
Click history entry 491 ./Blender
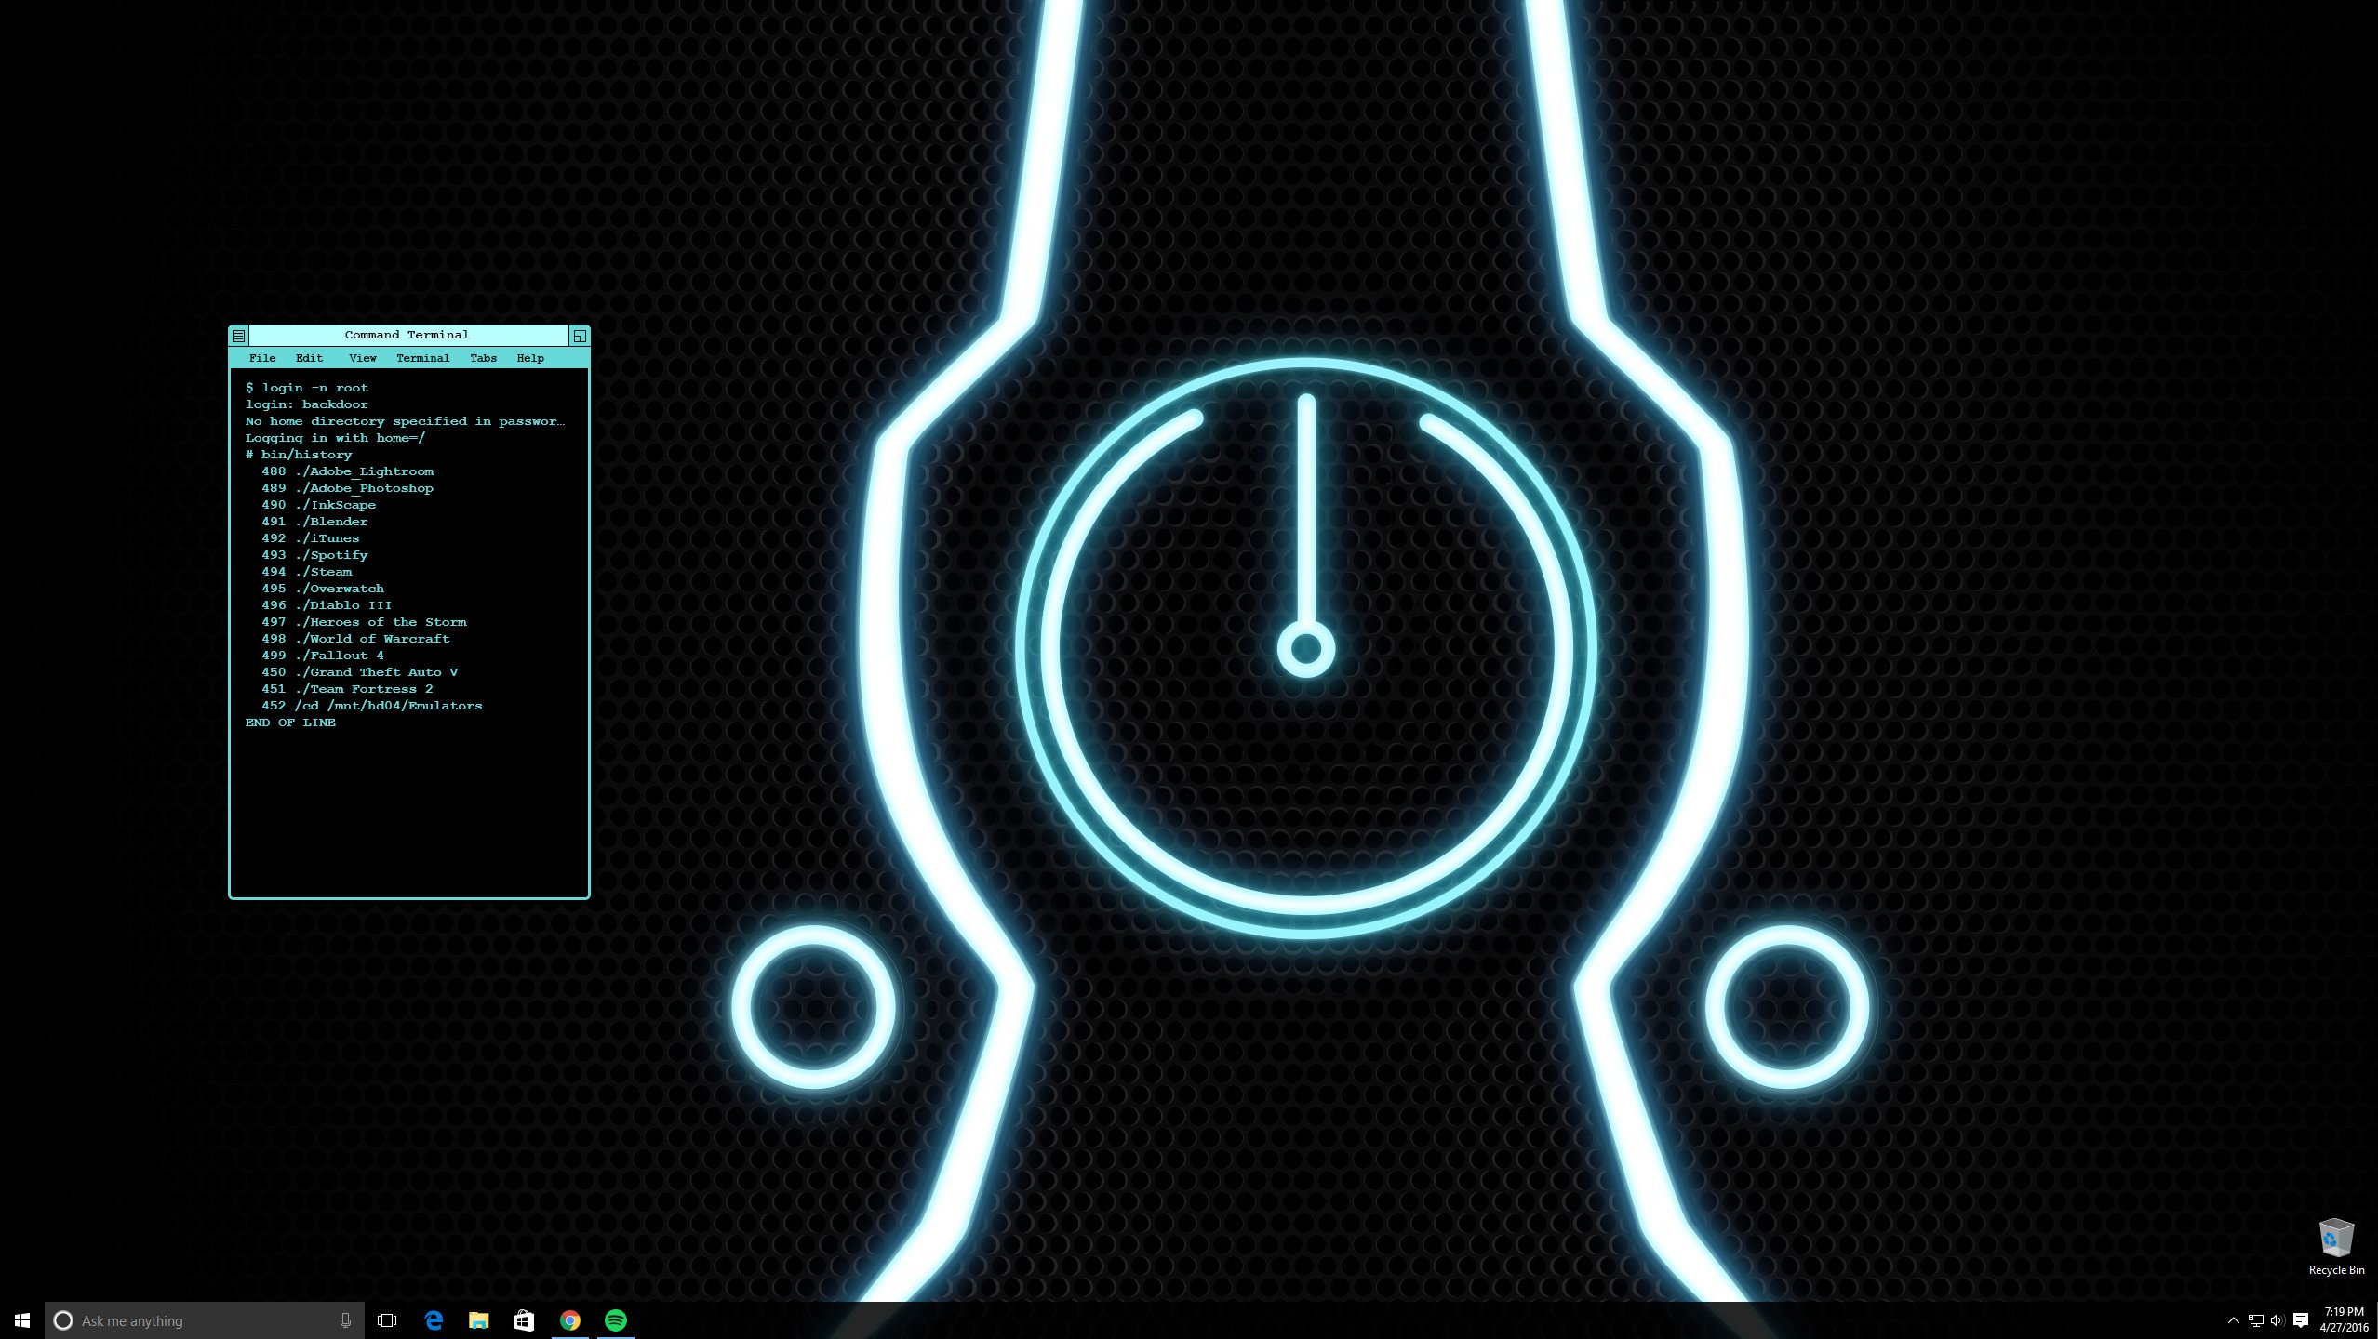point(314,522)
